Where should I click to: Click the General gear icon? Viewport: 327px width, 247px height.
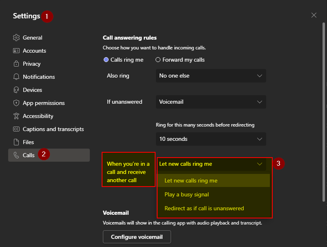coord(16,38)
